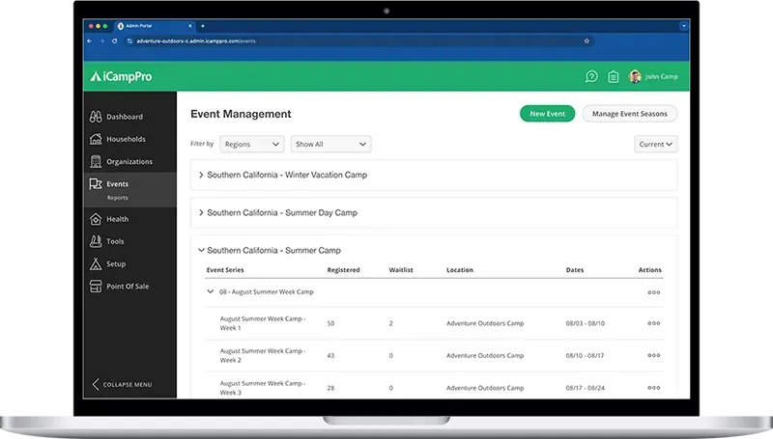Go to Organizations in sidebar menu
The width and height of the screenshot is (773, 439).
point(129,161)
